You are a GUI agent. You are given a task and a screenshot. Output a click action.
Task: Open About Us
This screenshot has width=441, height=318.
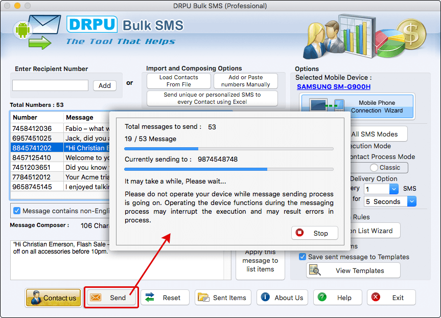(282, 298)
